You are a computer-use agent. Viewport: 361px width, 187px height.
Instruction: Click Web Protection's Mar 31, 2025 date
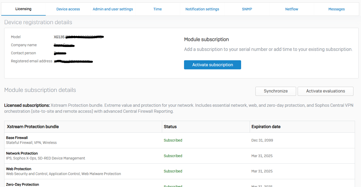[262, 171]
